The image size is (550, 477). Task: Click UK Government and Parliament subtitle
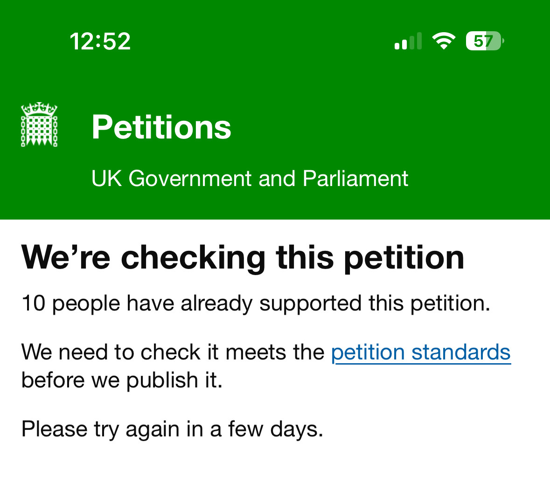tap(250, 179)
